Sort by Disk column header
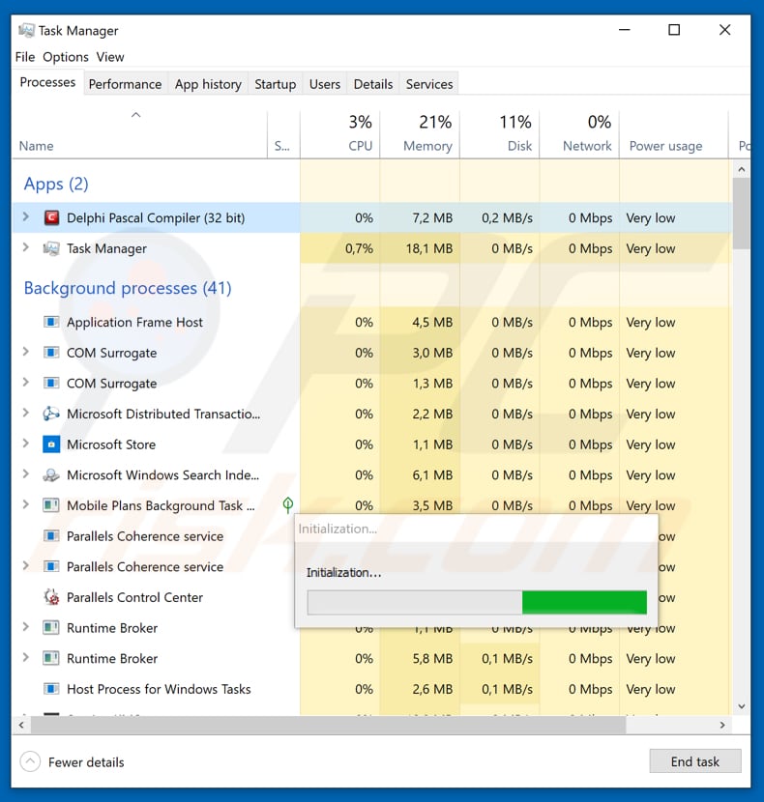The height and width of the screenshot is (802, 764). [499, 134]
